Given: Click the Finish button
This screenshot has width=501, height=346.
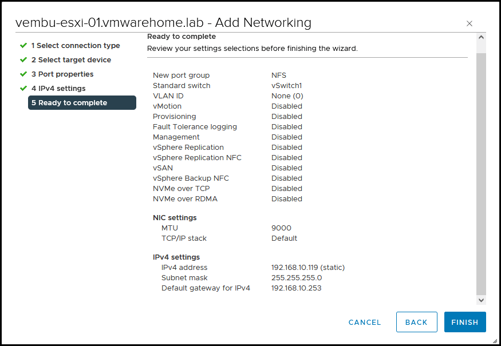Looking at the screenshot, I should (x=465, y=322).
